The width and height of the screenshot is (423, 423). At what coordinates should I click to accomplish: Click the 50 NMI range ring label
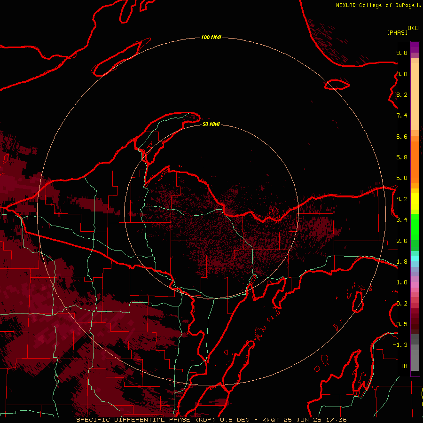211,124
